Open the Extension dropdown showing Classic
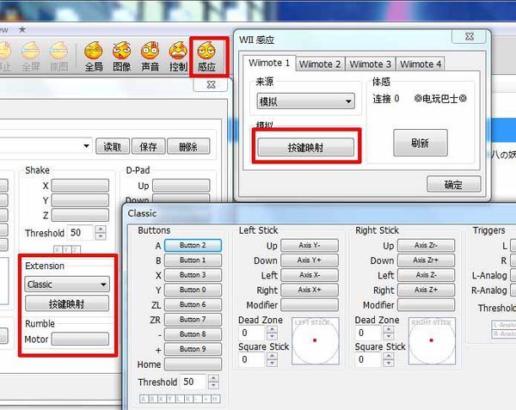Viewport: 516px width, 410px height. (x=67, y=284)
